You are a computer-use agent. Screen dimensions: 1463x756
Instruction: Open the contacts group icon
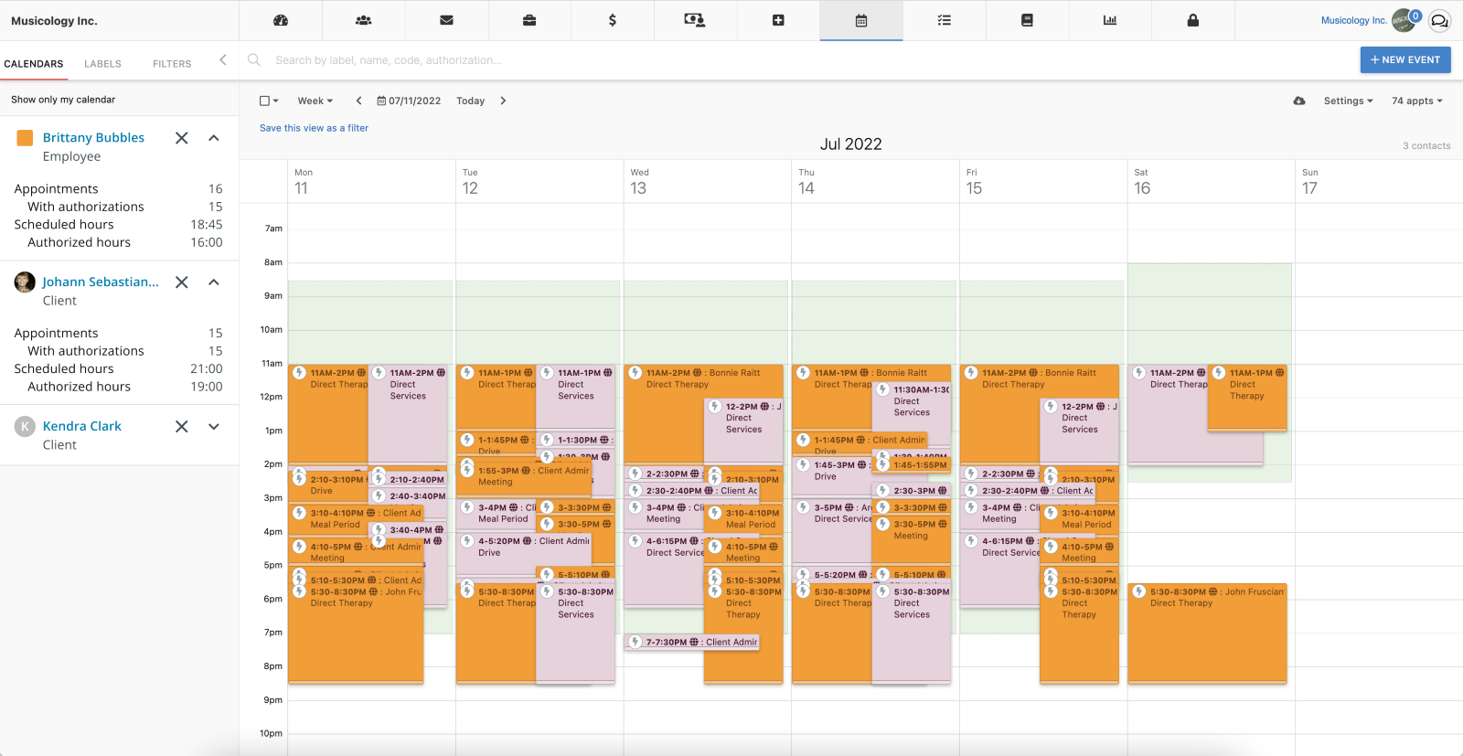click(x=363, y=20)
